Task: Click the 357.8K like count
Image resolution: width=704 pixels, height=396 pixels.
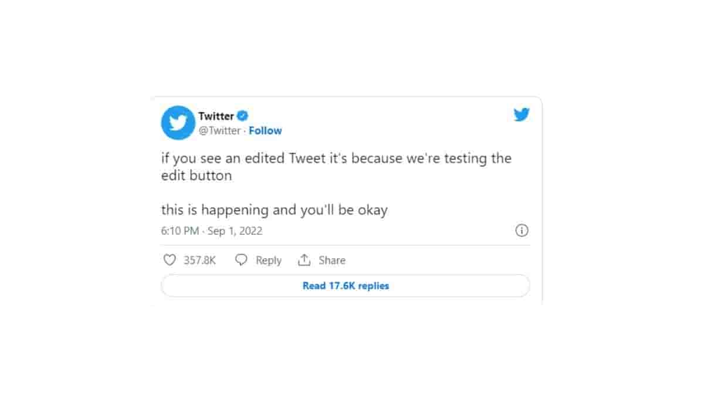Action: click(x=199, y=260)
